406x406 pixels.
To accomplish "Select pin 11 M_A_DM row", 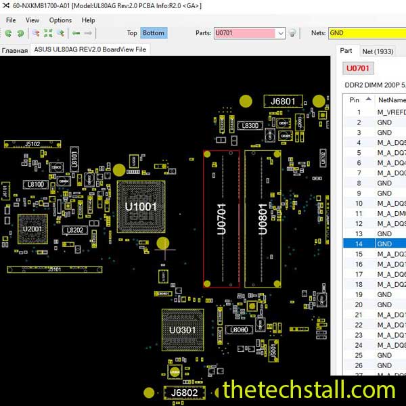I will (375, 214).
